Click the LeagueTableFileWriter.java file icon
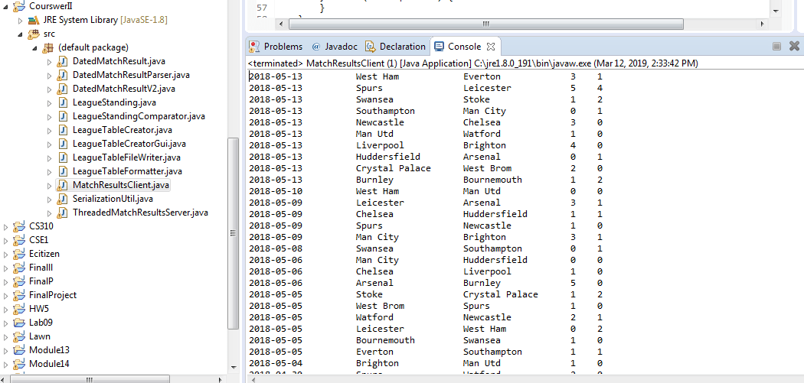 (x=63, y=157)
